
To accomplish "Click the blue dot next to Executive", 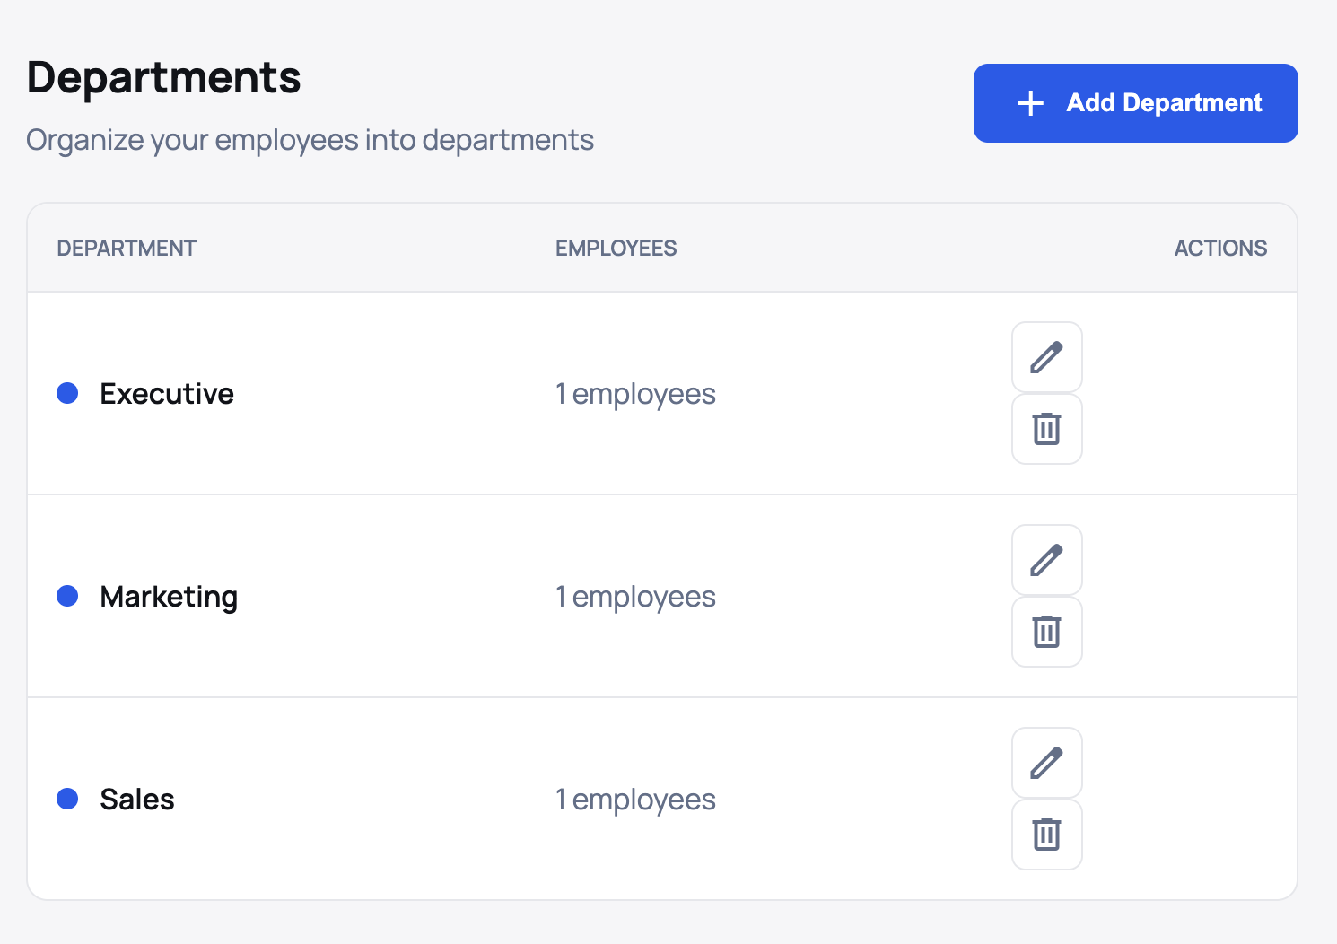I will pos(67,393).
